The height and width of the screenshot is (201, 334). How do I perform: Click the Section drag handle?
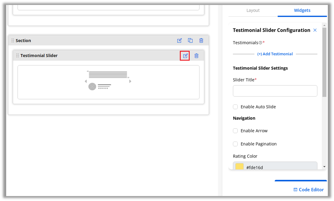(13, 41)
